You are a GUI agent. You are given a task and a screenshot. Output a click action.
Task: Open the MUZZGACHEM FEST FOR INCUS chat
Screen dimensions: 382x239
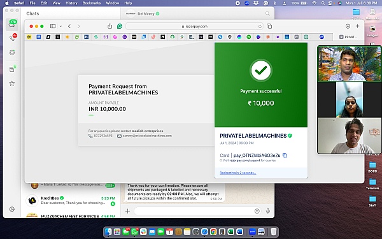(x=71, y=215)
